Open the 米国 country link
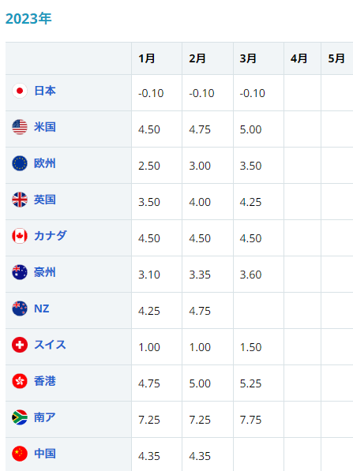The width and height of the screenshot is (353, 471). click(x=45, y=127)
